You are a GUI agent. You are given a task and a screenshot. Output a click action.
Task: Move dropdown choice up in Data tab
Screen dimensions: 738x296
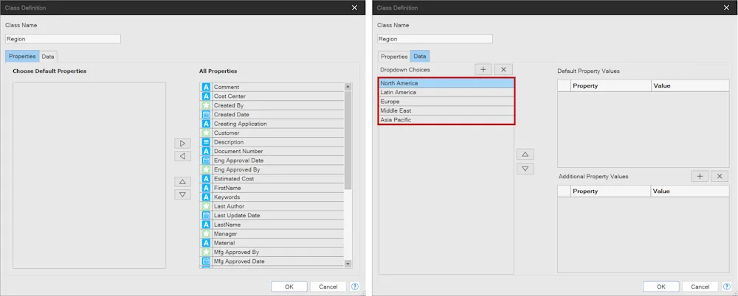pyautogui.click(x=525, y=154)
